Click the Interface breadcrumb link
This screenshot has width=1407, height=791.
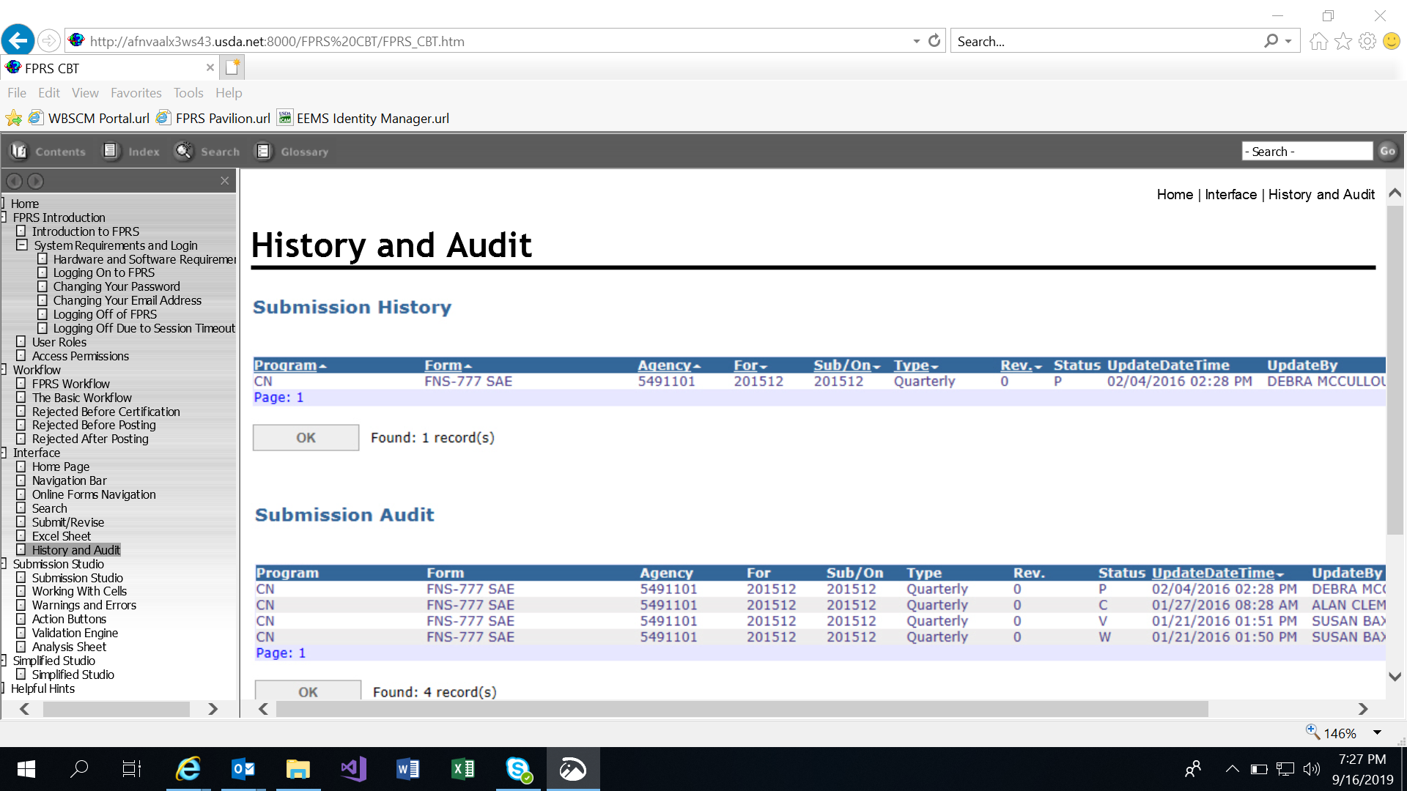point(1230,195)
